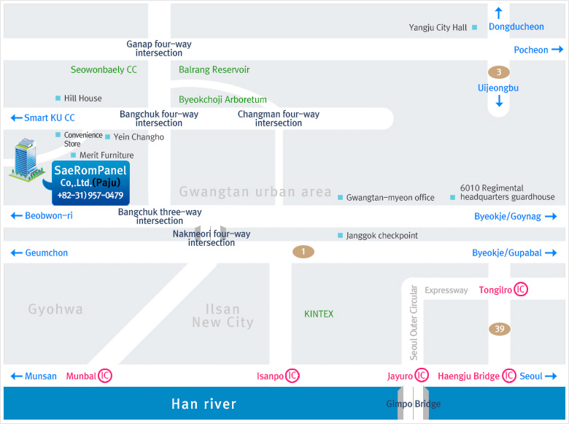The image size is (569, 424).
Task: Click the Pocheon direction label
Action: 531,50
